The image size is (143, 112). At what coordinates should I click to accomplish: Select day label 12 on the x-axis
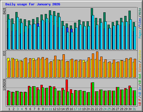coord(54,109)
